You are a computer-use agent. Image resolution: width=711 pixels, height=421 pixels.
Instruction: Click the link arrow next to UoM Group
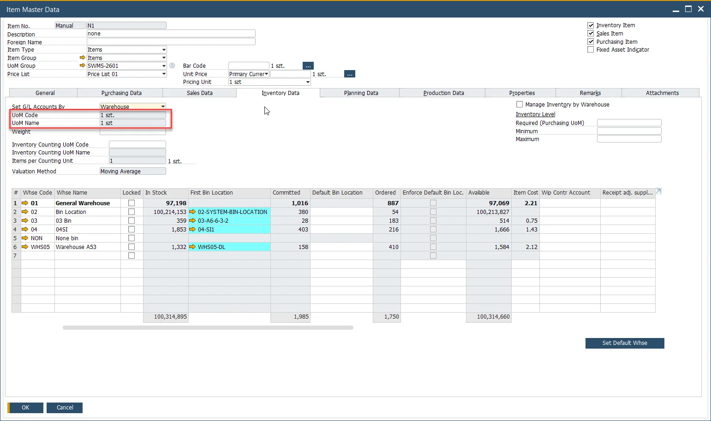tap(83, 65)
